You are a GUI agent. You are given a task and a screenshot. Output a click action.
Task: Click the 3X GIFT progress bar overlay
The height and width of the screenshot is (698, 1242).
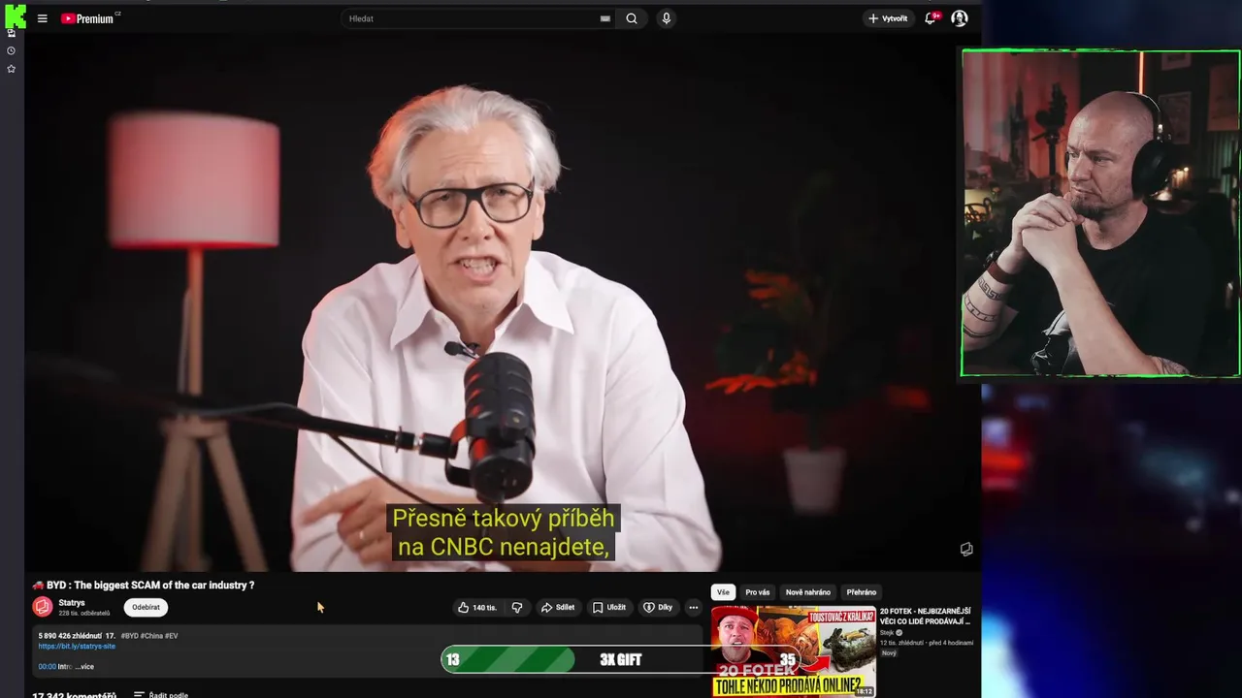pyautogui.click(x=621, y=660)
